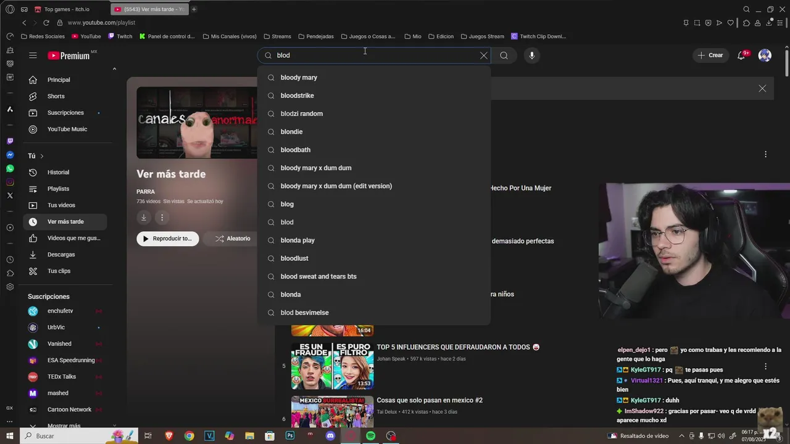Toggle the YouTube hamburger guide menu
Viewport: 790px width, 444px height.
pos(33,55)
